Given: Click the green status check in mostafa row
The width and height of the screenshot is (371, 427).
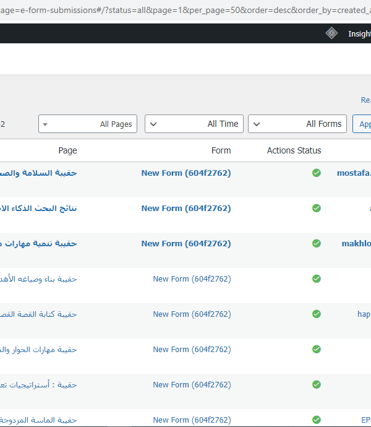Looking at the screenshot, I should [317, 173].
